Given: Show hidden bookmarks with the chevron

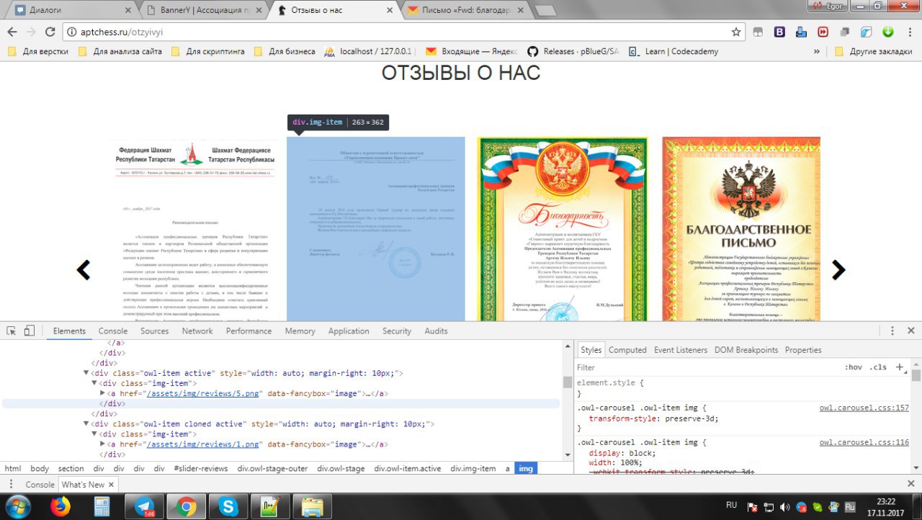Looking at the screenshot, I should (x=817, y=51).
